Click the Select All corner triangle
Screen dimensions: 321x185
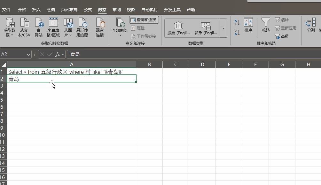4,65
